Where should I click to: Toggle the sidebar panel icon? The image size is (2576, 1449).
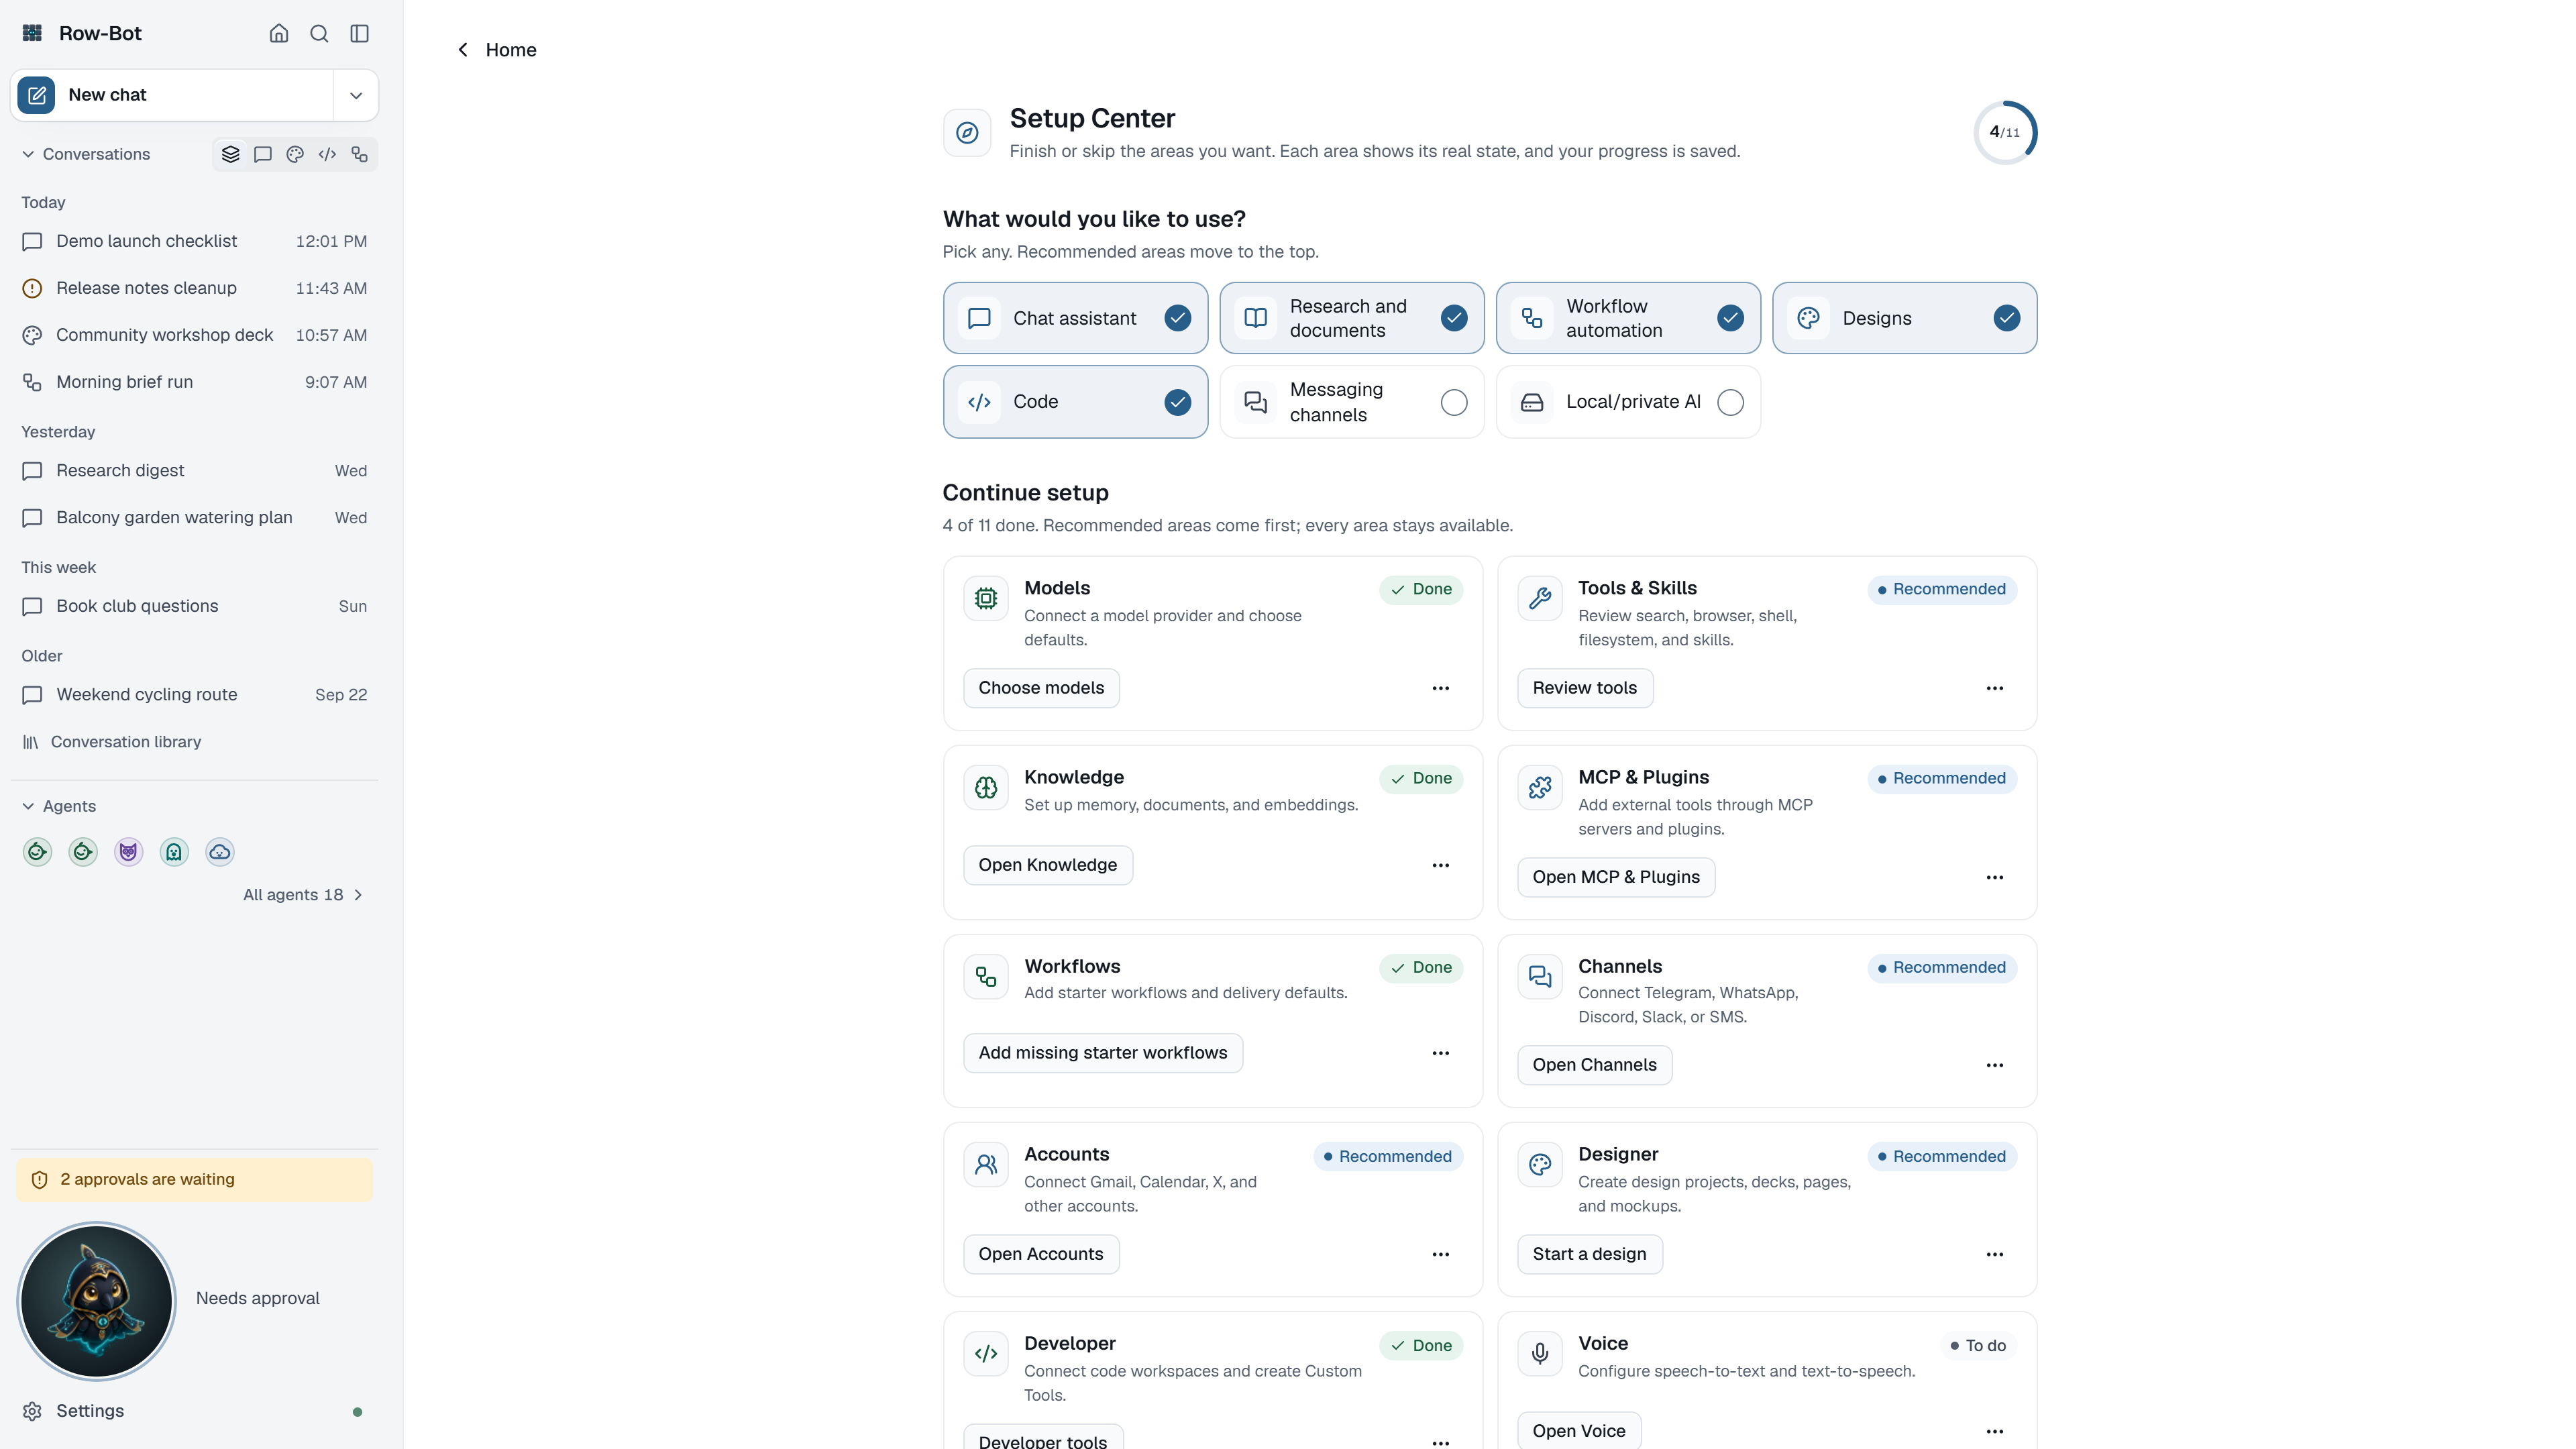360,33
